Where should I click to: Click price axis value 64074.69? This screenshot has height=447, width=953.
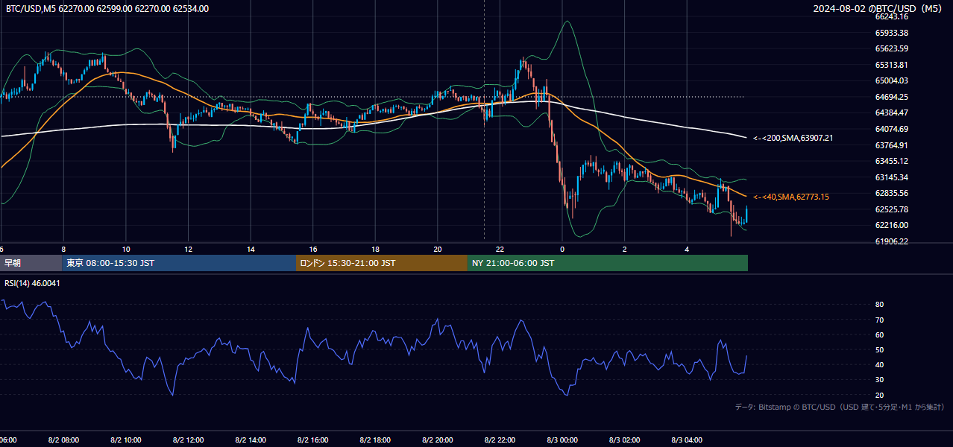(891, 129)
